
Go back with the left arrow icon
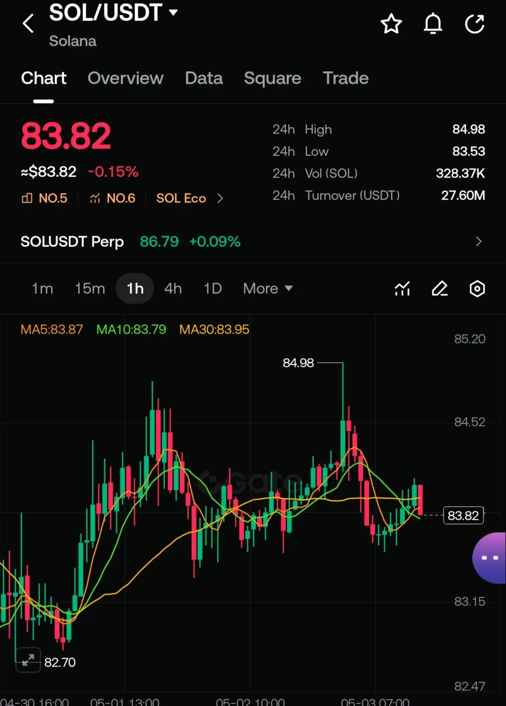coord(28,23)
